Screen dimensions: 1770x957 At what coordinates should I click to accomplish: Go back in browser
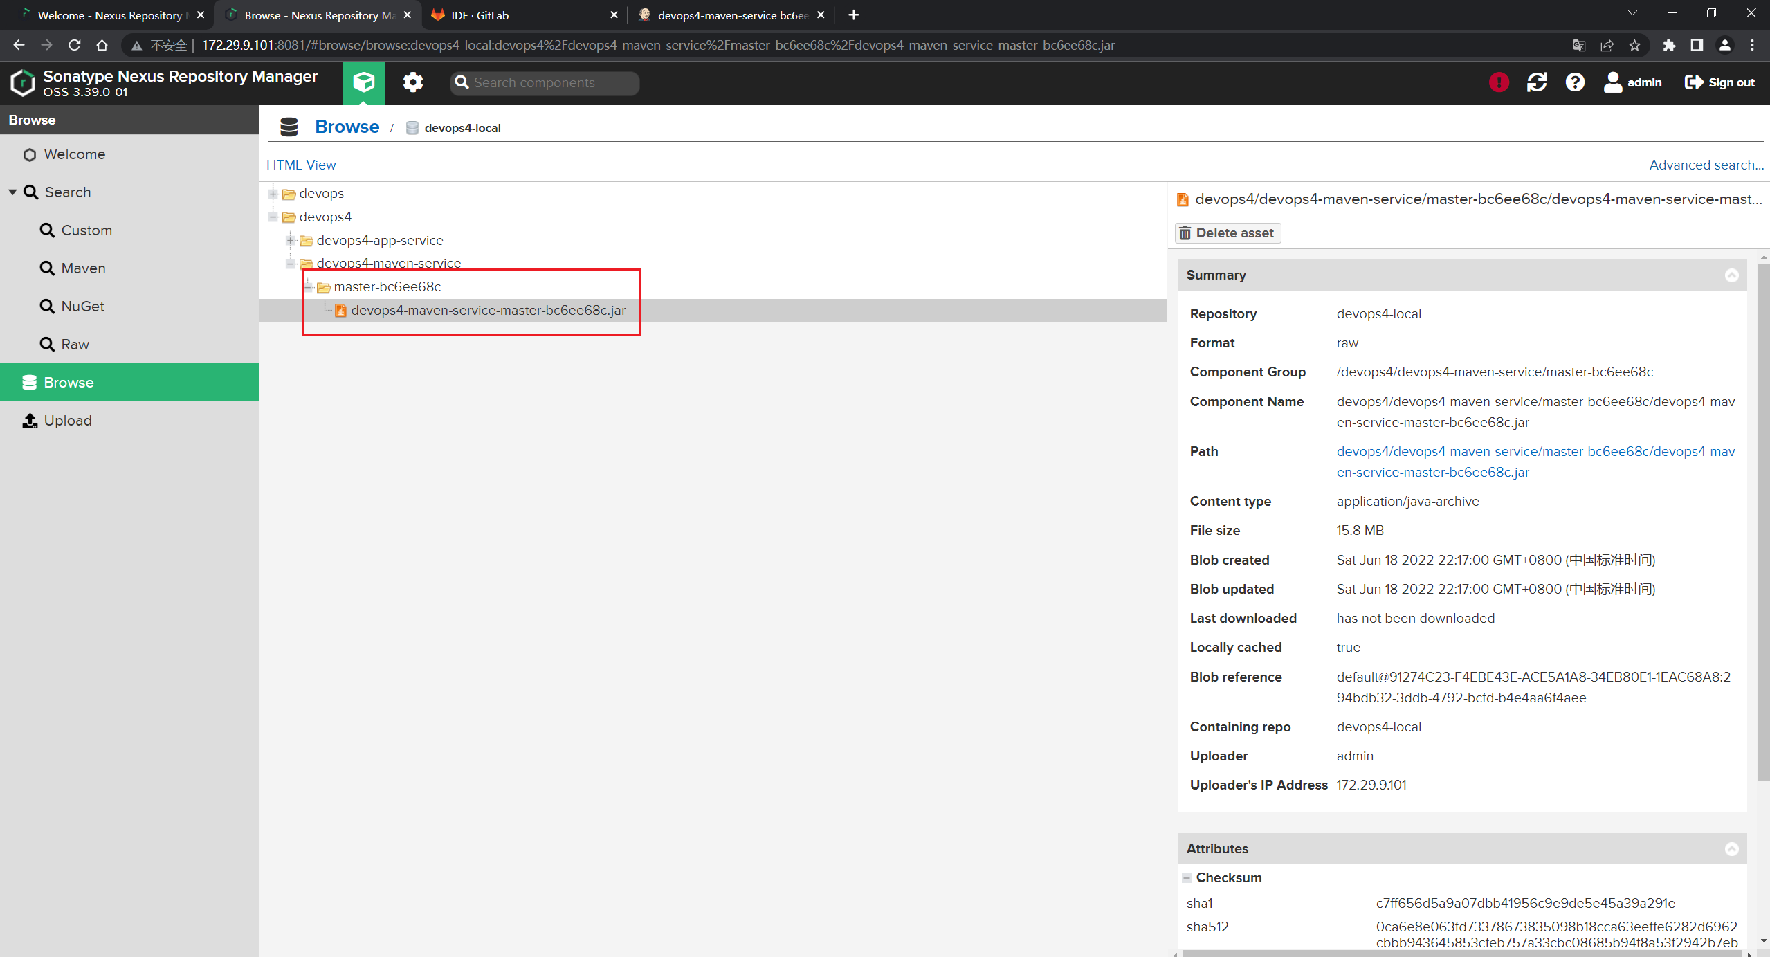(x=19, y=46)
